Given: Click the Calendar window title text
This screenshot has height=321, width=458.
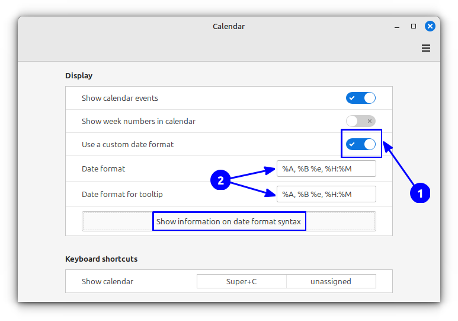Looking at the screenshot, I should [x=229, y=26].
